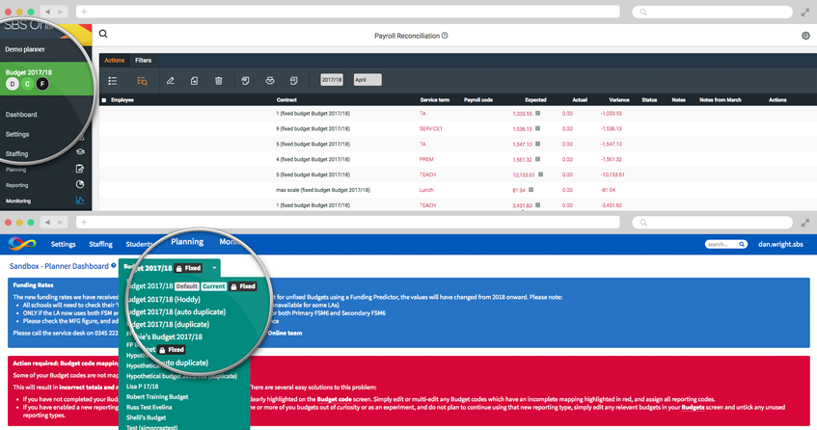Select the orange list-search toolbar icon

pos(142,81)
